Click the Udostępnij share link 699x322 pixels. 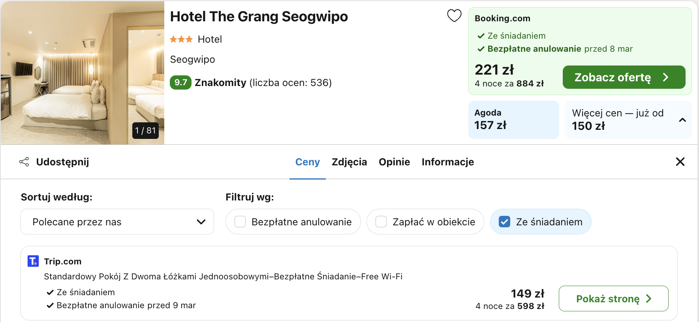coord(62,162)
